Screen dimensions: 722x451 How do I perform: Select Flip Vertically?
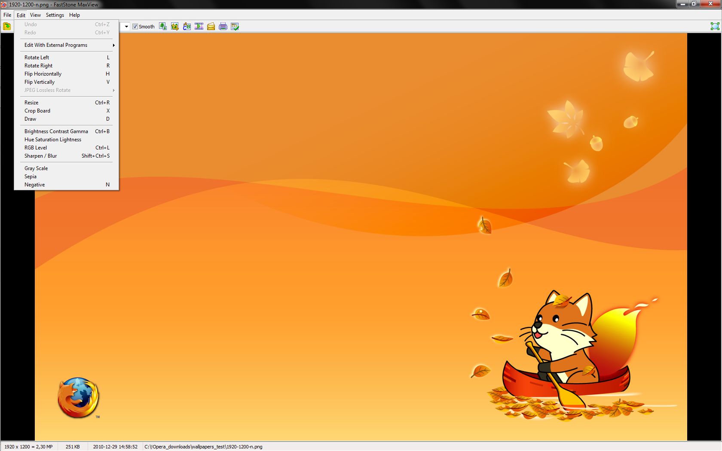(66, 82)
